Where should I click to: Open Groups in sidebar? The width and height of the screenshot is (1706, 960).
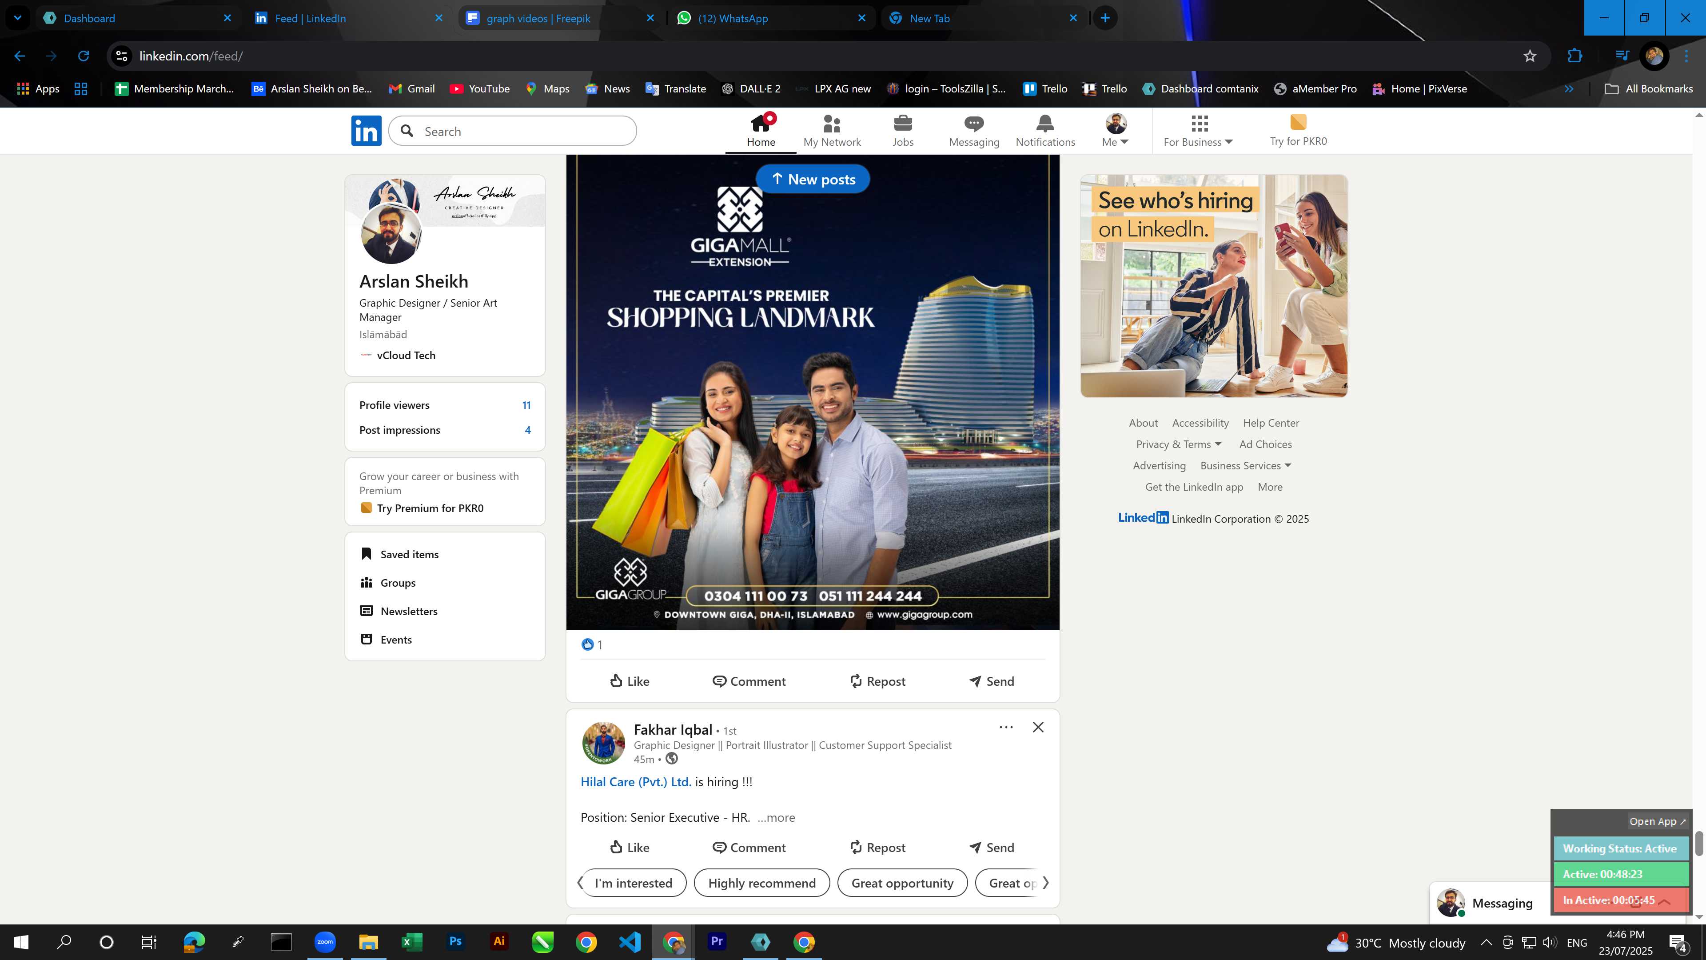point(388,583)
